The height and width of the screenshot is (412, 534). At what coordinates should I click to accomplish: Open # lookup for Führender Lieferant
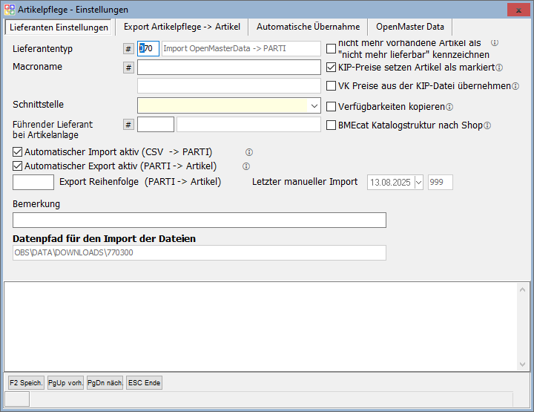128,125
